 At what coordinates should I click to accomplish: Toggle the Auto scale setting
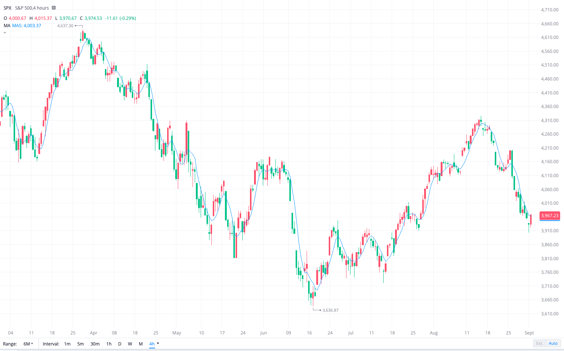[553, 343]
